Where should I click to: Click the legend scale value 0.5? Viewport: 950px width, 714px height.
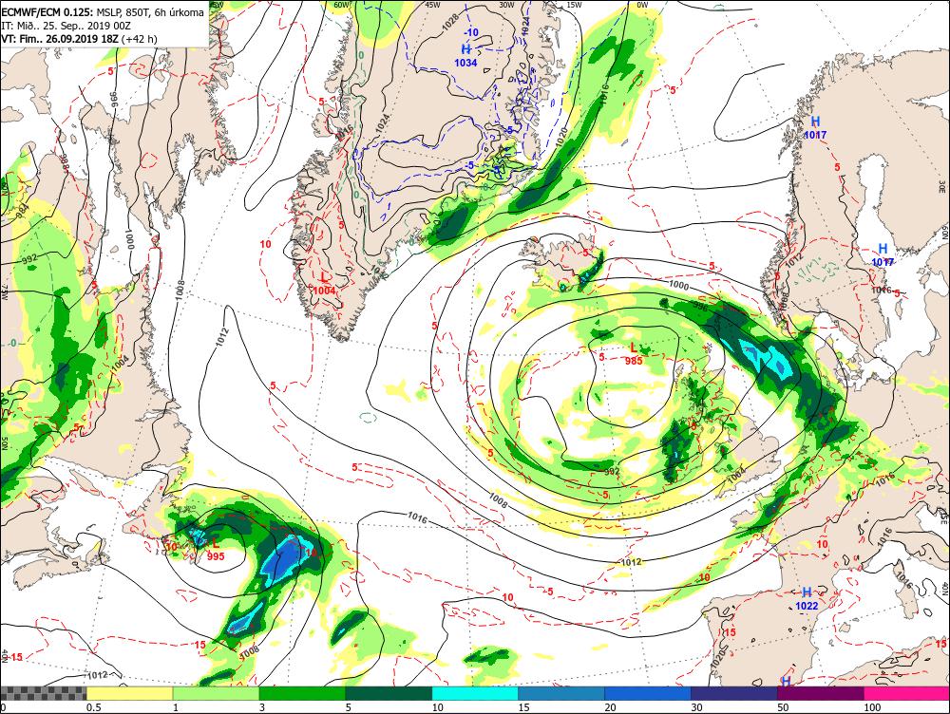tap(93, 707)
